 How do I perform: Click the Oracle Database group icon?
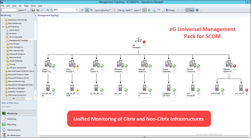pyautogui.click(x=169, y=64)
